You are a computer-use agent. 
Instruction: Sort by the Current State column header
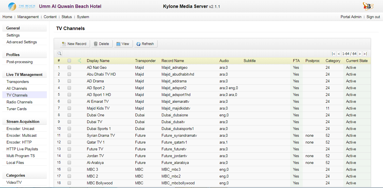(x=357, y=61)
